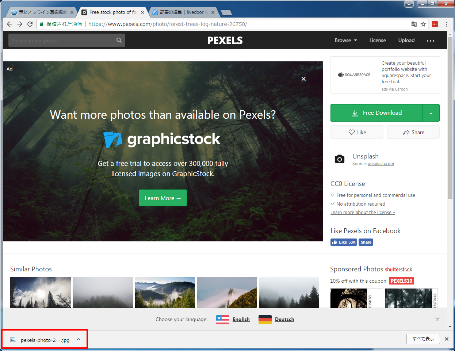Go back using the browser back arrow
Viewport: 455px width, 351px height.
9,24
